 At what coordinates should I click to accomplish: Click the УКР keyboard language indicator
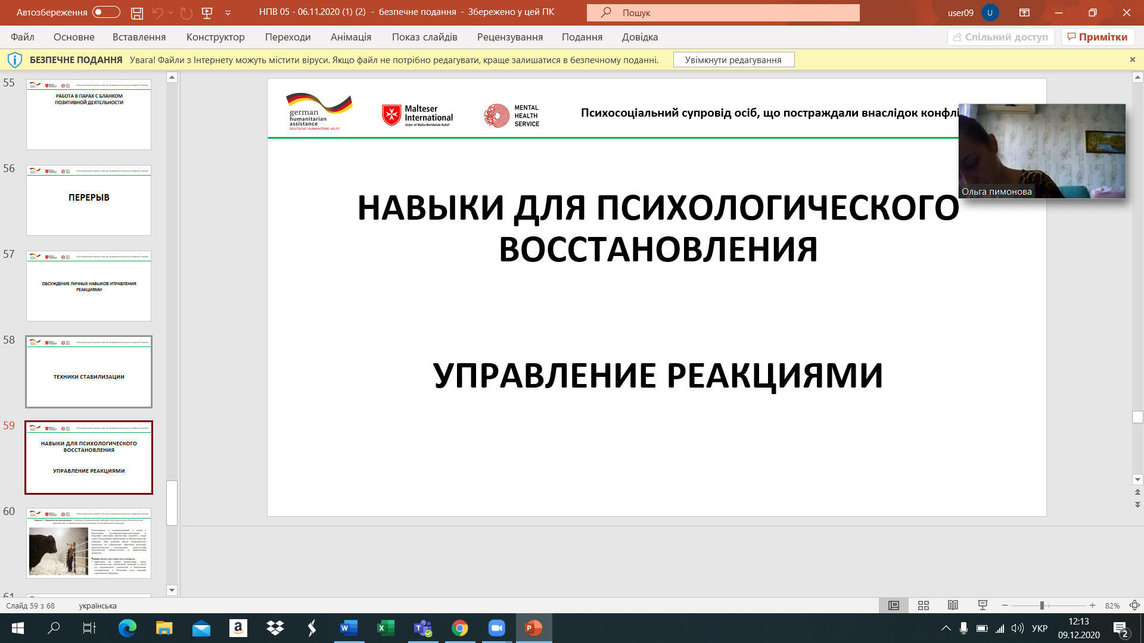coord(1039,628)
